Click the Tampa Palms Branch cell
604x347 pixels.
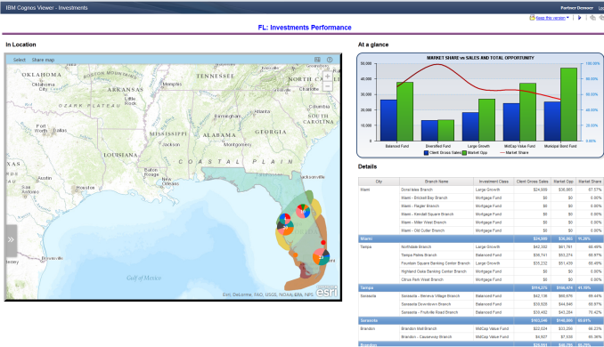tap(437, 255)
